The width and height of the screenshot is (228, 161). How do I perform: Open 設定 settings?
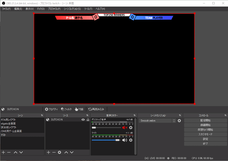[205, 139]
